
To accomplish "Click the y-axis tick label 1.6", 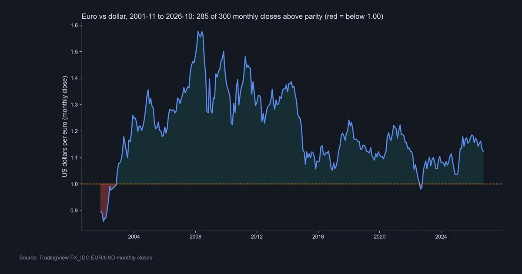I will [74, 25].
